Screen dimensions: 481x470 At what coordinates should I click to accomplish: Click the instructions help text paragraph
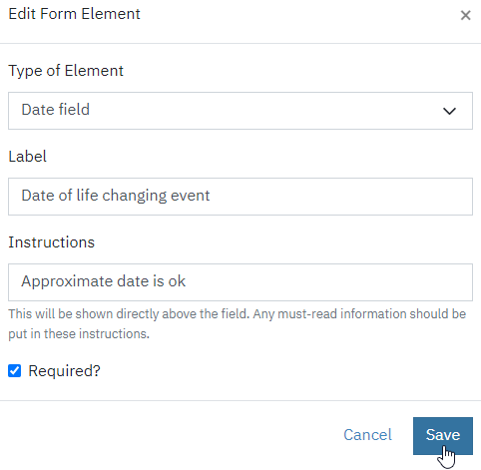click(x=237, y=323)
